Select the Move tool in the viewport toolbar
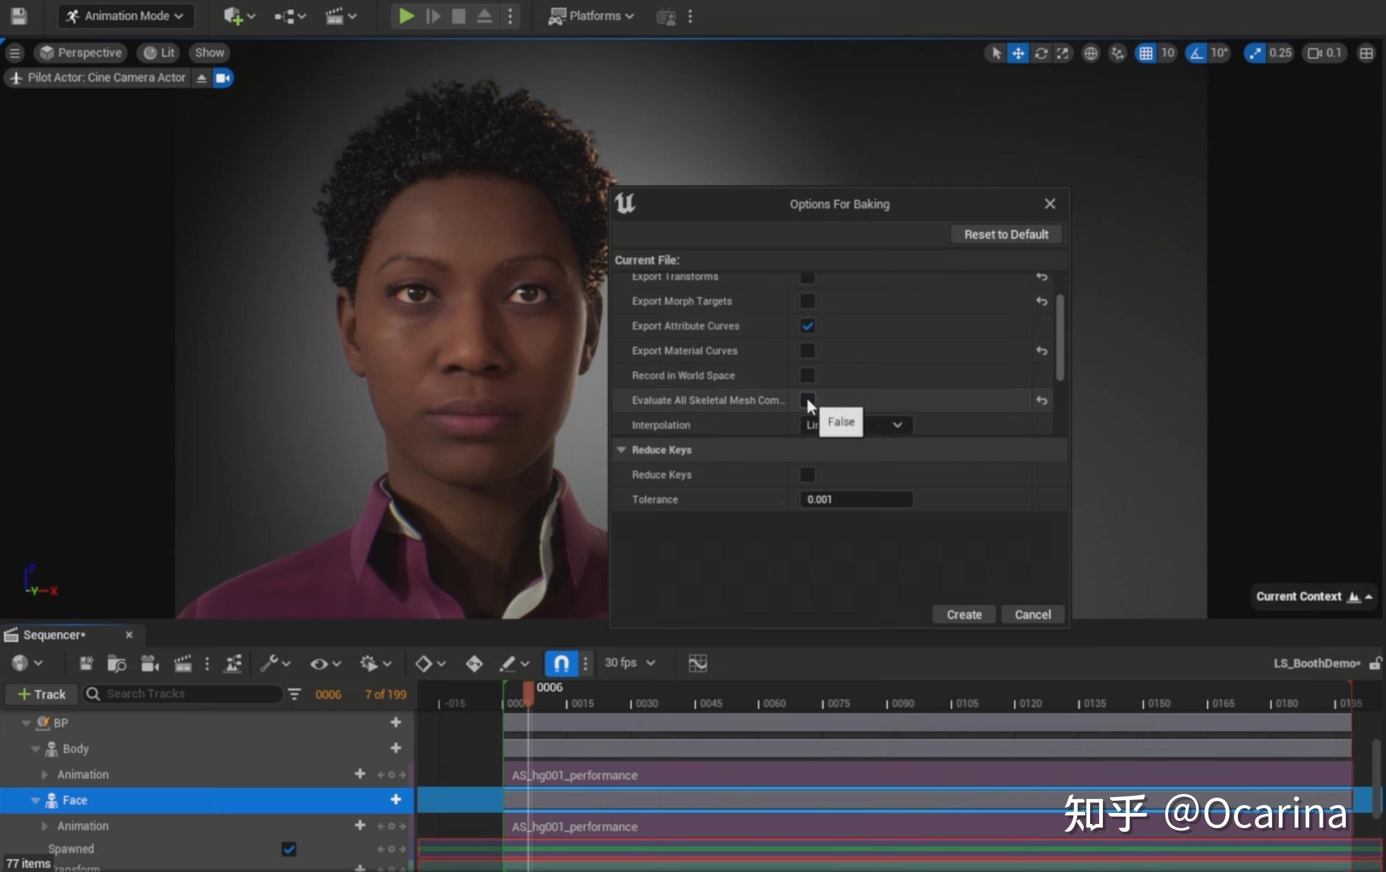 click(1018, 53)
